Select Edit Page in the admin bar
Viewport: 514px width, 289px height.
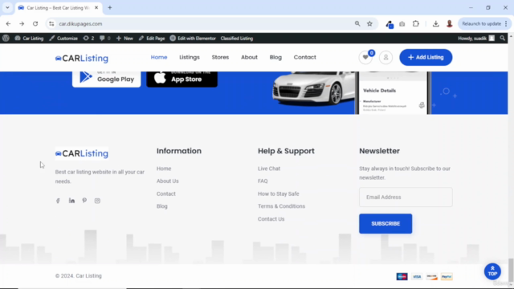point(152,39)
